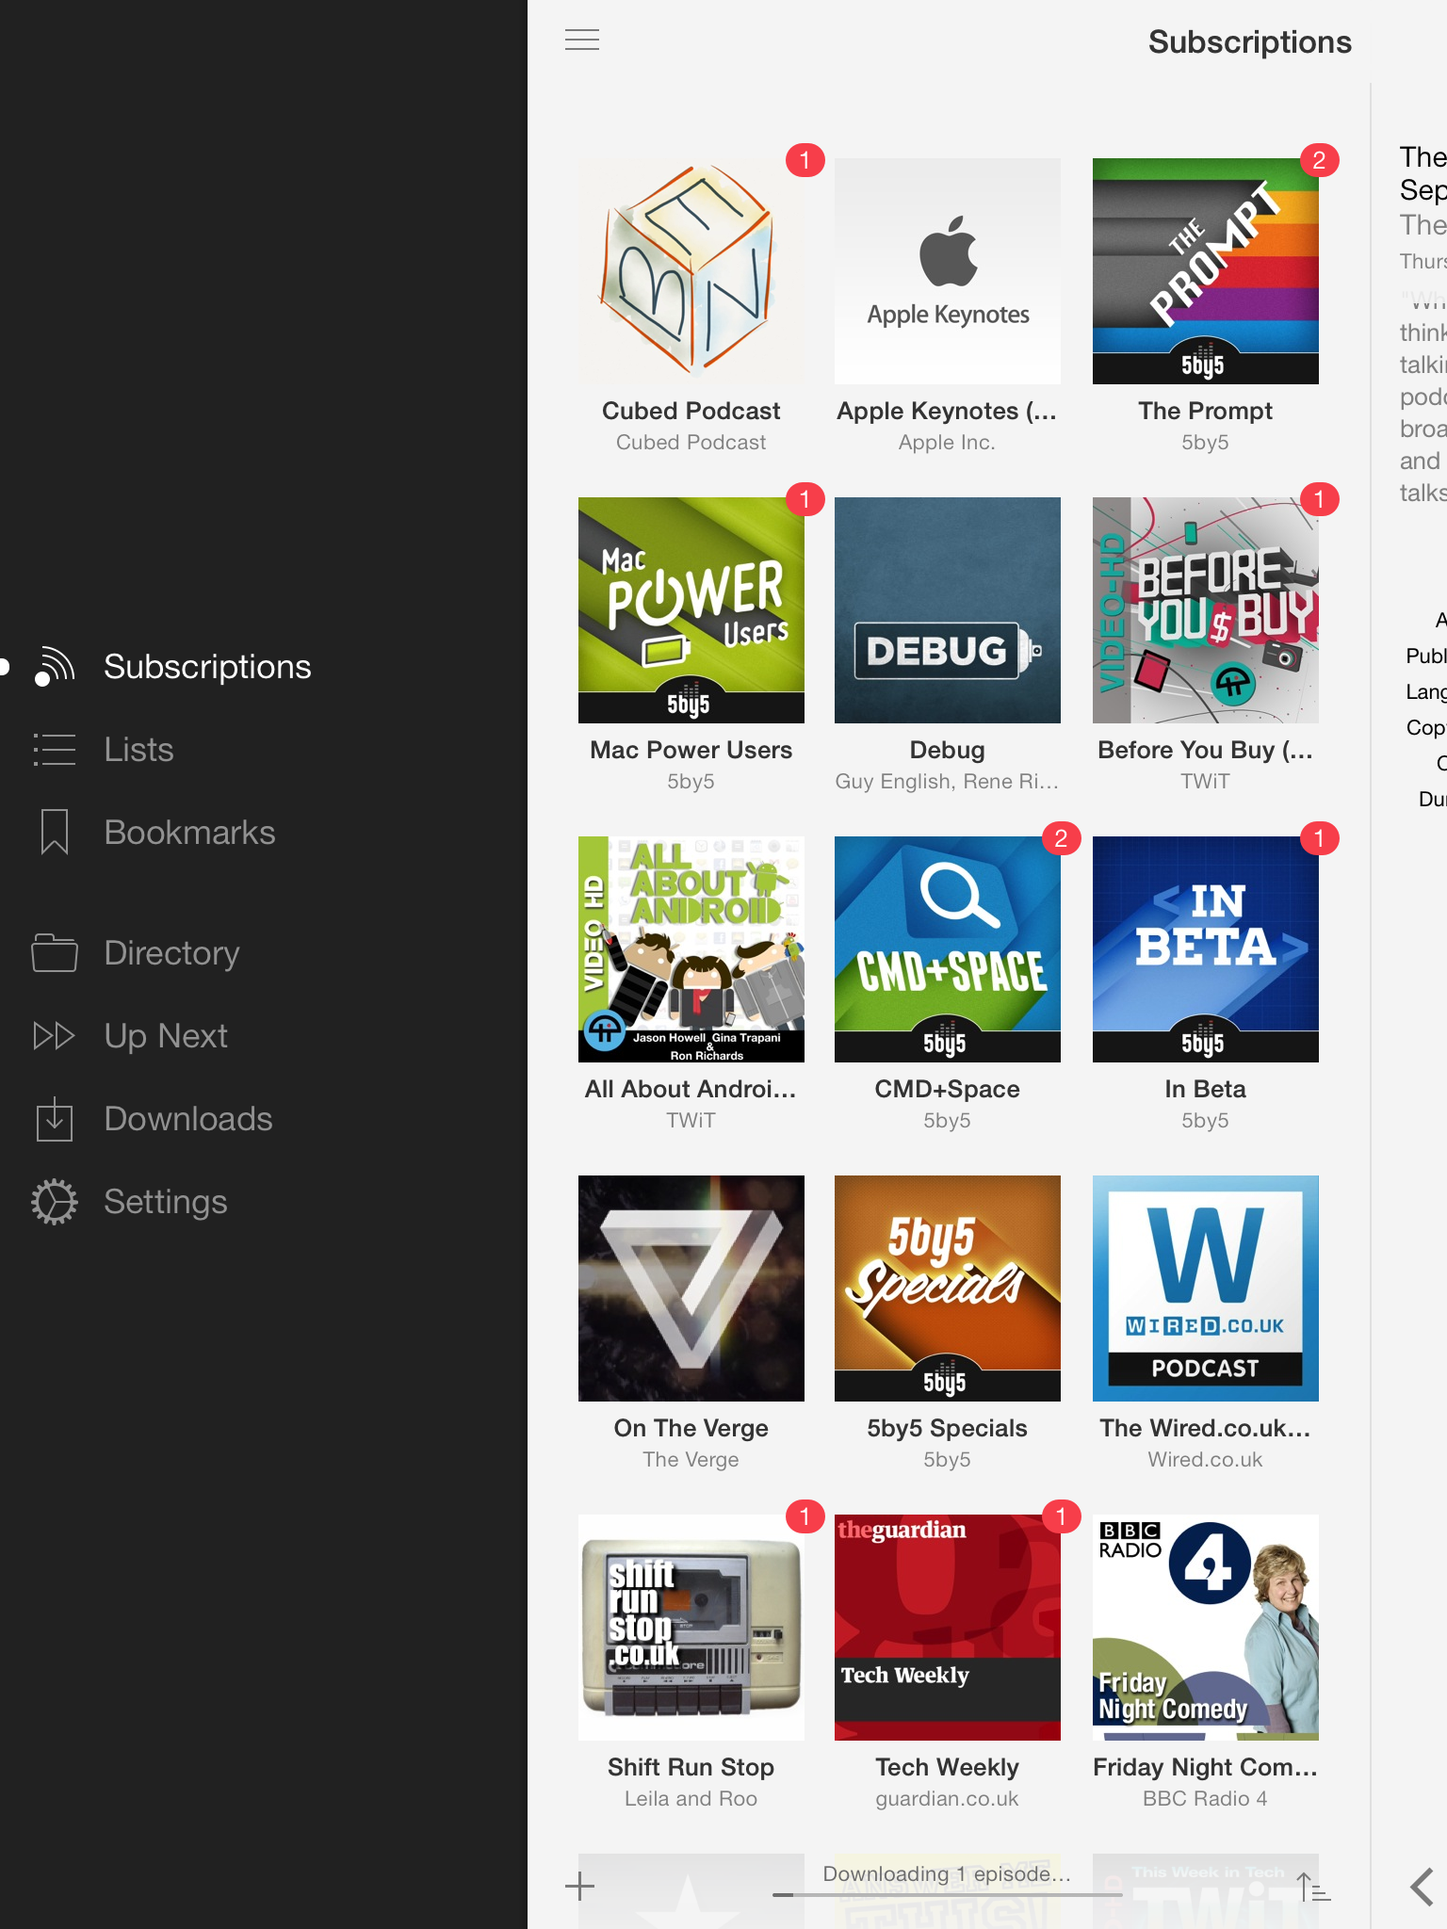Click the On The Verge title
1447x1929 pixels.
pos(691,1428)
